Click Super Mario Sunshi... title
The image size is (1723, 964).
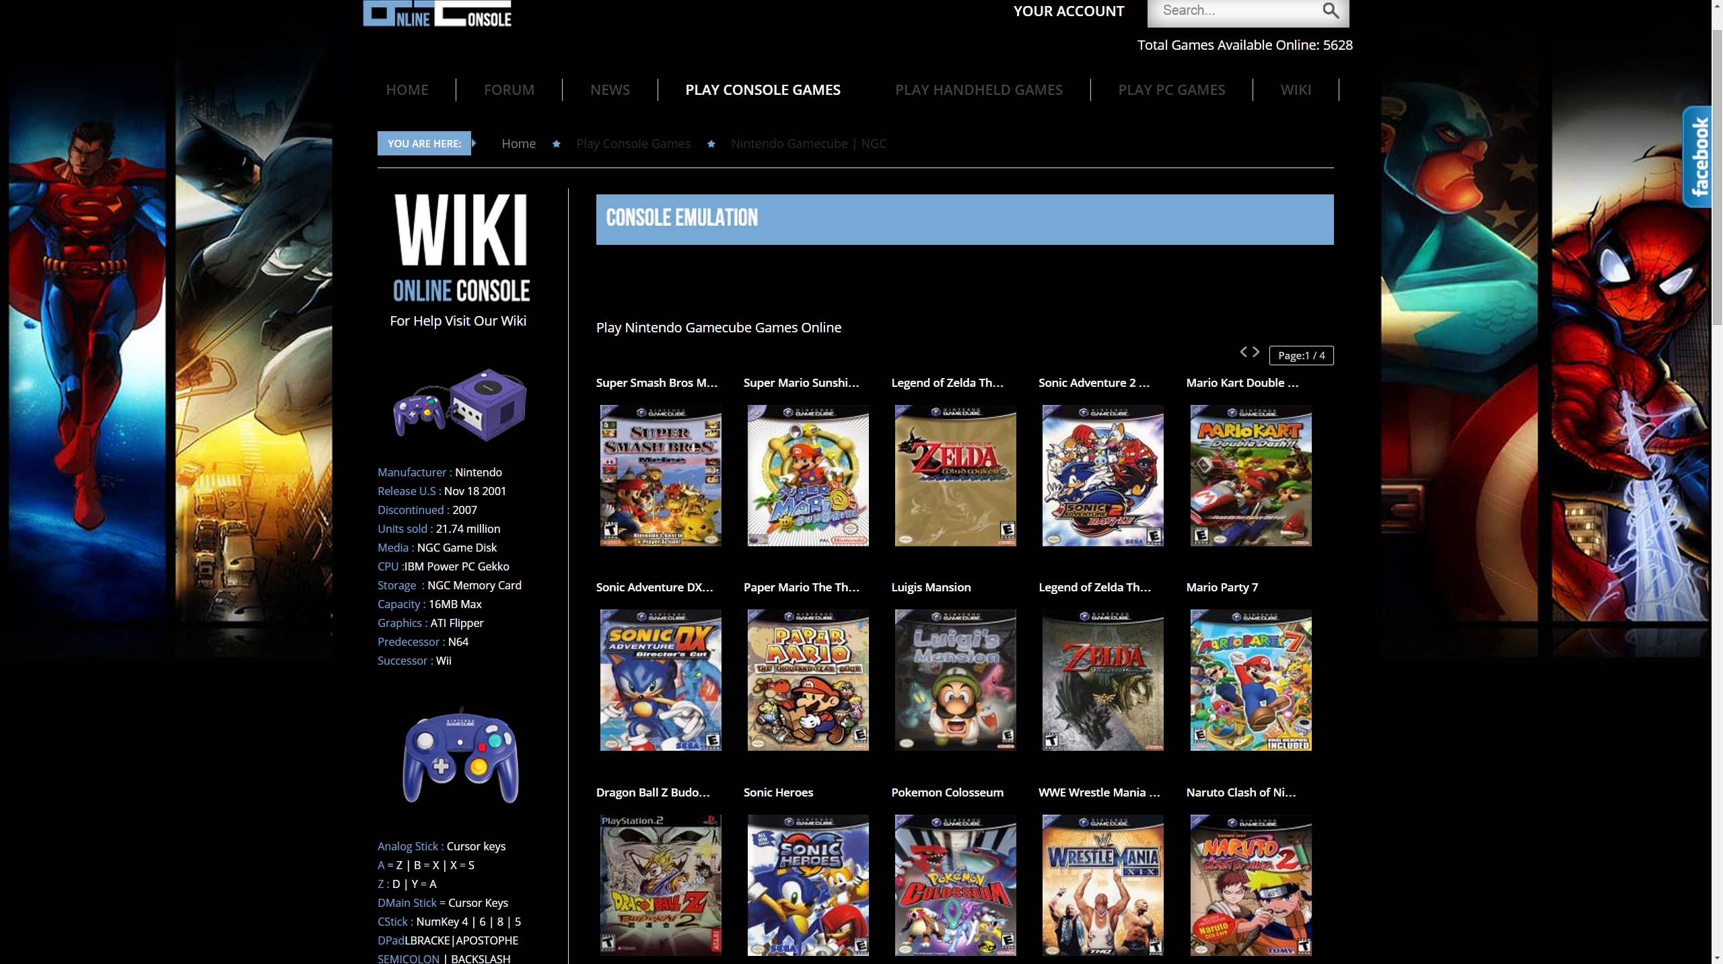(x=801, y=383)
